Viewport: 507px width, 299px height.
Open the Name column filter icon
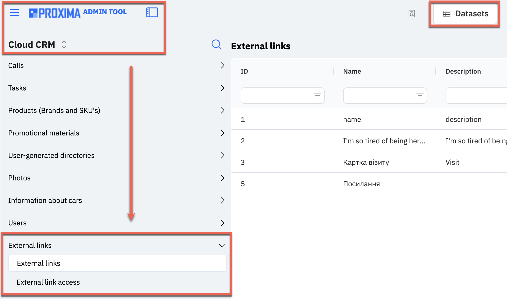tap(420, 96)
